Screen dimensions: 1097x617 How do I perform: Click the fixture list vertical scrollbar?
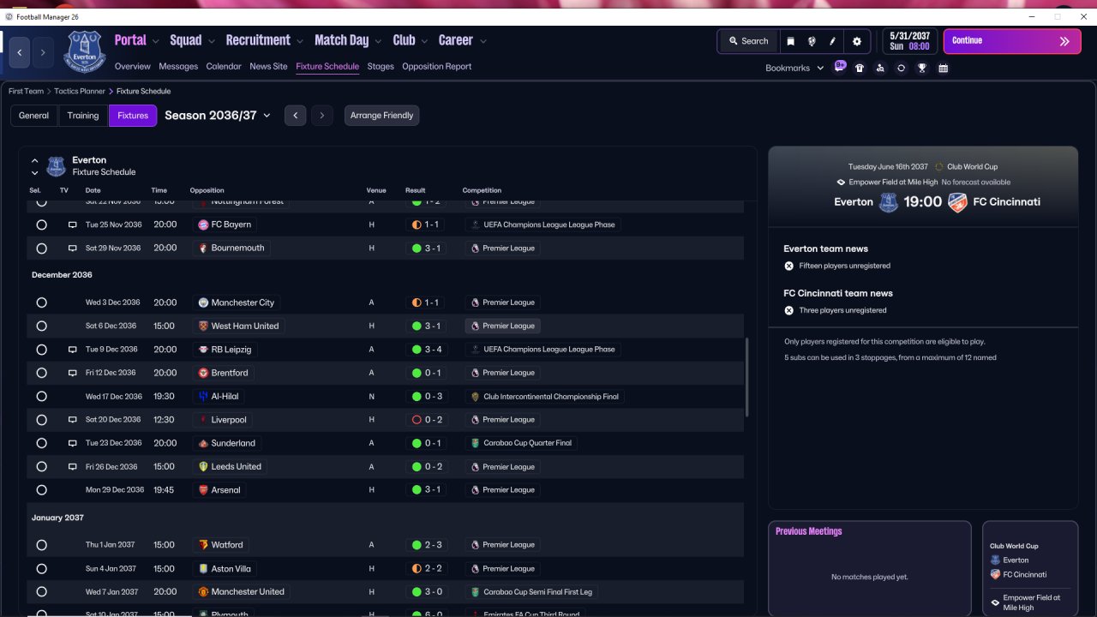click(747, 377)
